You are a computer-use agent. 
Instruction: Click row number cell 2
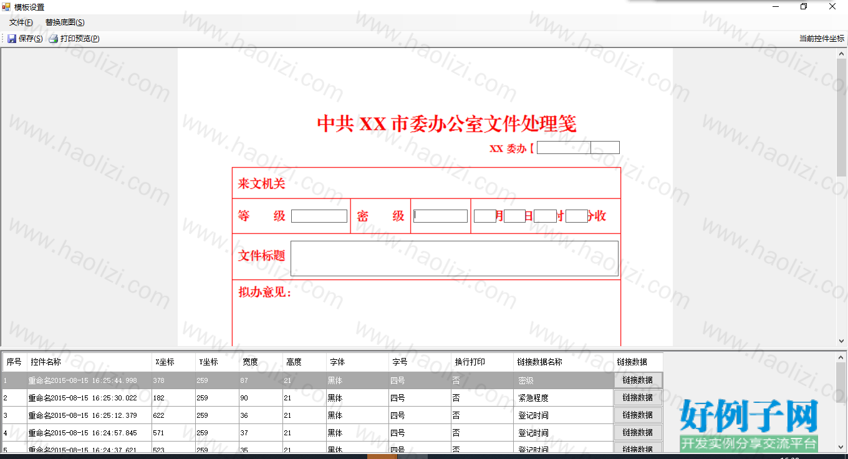pos(14,398)
